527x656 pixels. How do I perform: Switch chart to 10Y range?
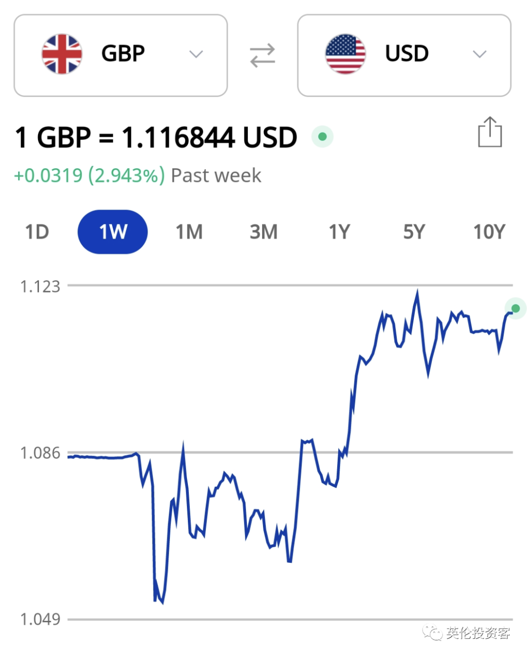point(489,232)
